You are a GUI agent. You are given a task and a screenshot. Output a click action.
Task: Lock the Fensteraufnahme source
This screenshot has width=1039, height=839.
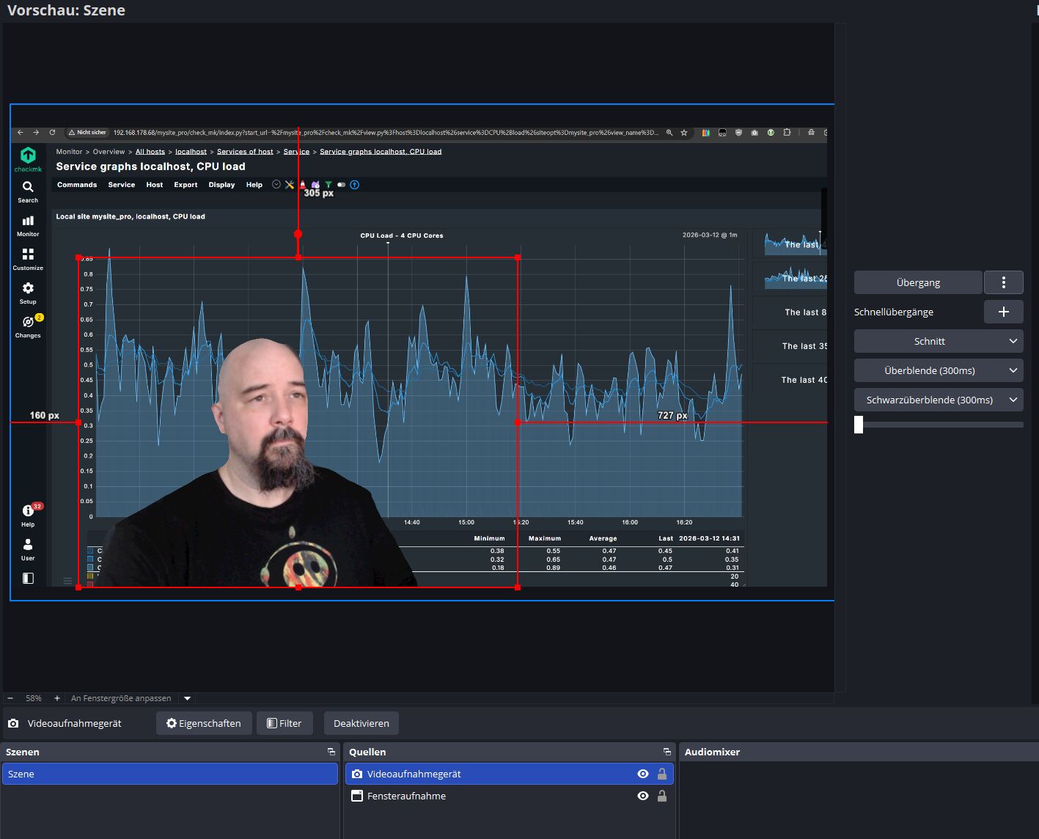pyautogui.click(x=662, y=796)
